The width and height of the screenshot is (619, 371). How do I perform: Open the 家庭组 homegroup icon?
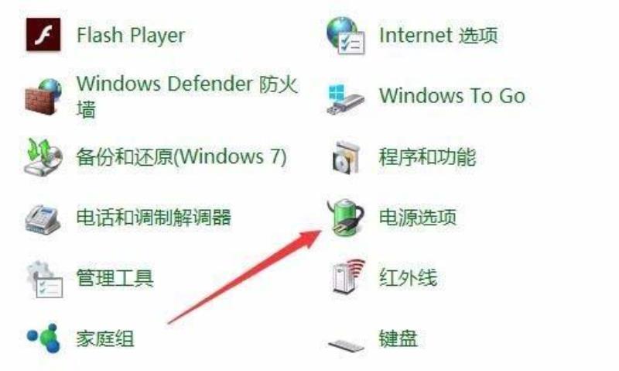click(x=43, y=338)
